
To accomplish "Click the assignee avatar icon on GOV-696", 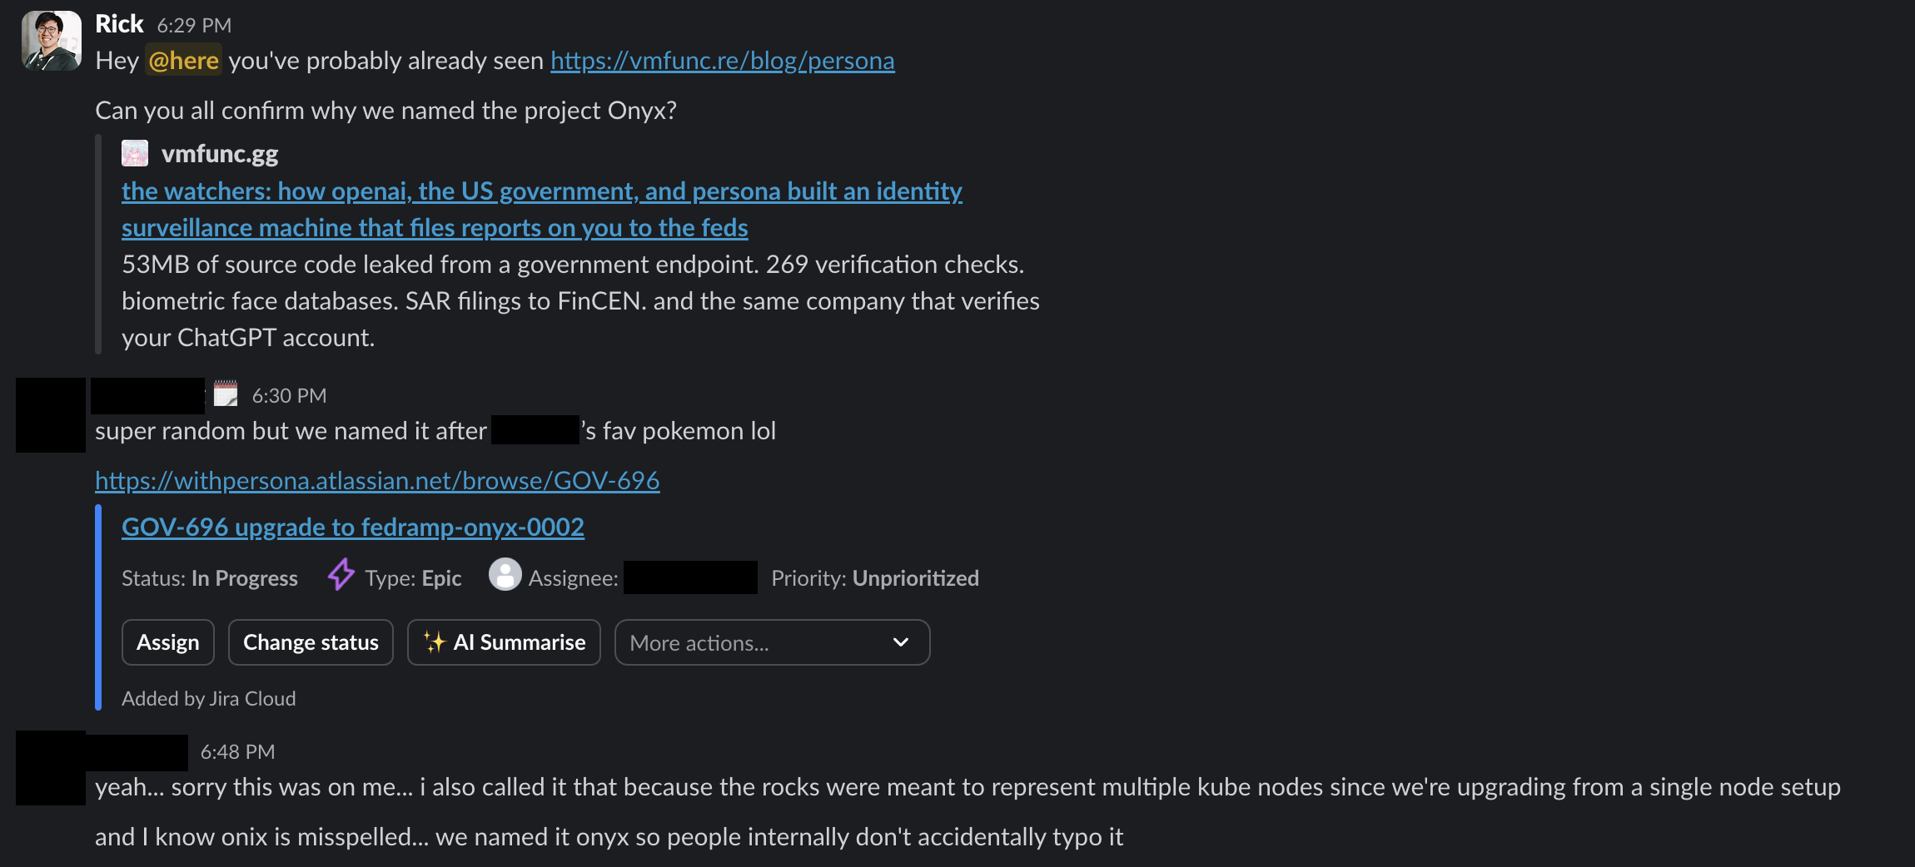I will (506, 577).
